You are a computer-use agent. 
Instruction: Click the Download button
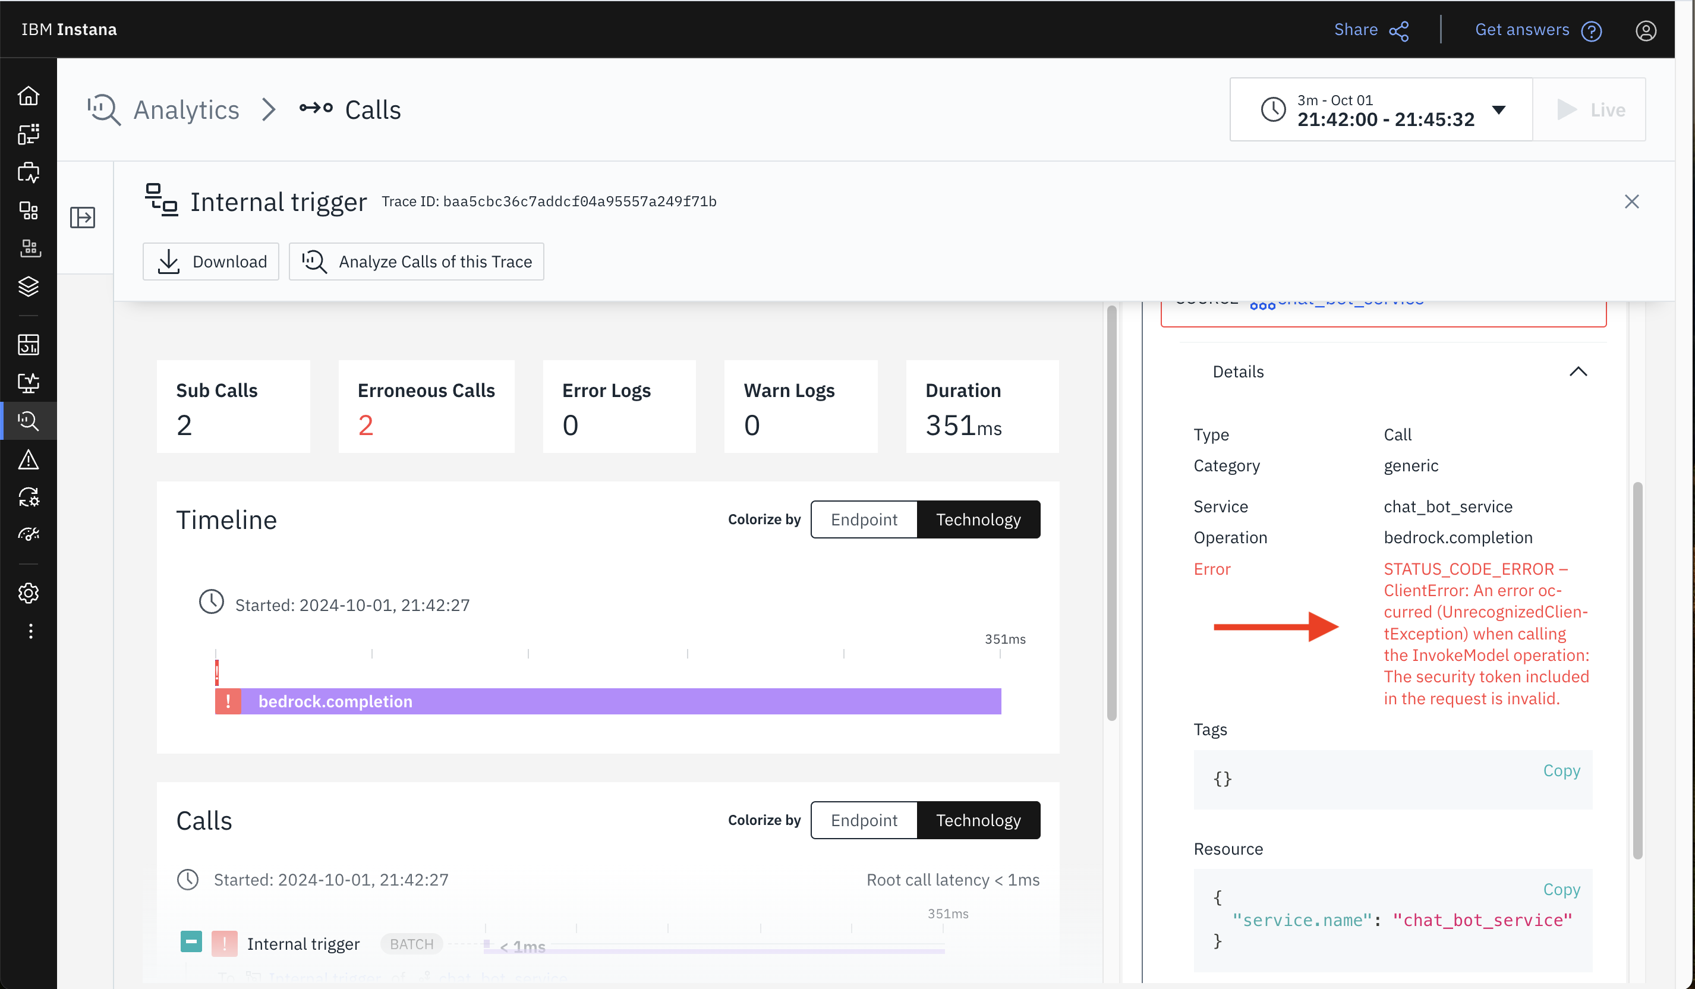pos(210,261)
